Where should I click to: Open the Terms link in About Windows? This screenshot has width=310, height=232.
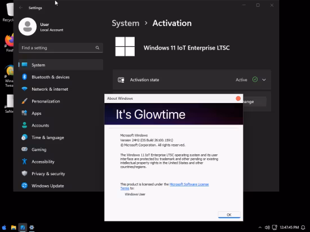point(125,188)
